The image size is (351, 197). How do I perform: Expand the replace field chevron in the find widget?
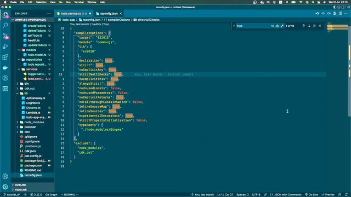click(234, 26)
